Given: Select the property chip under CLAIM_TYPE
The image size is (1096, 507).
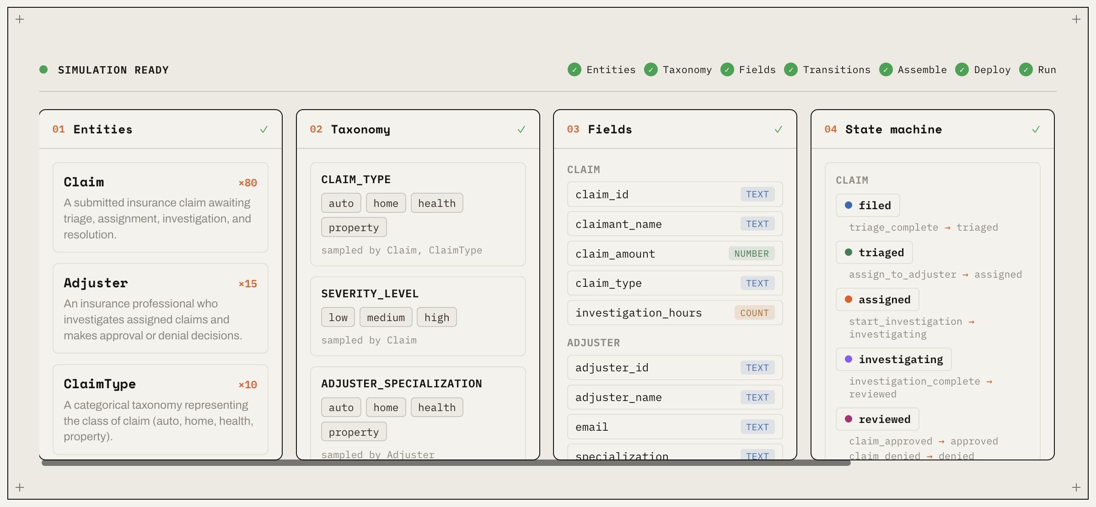Looking at the screenshot, I should tap(354, 227).
